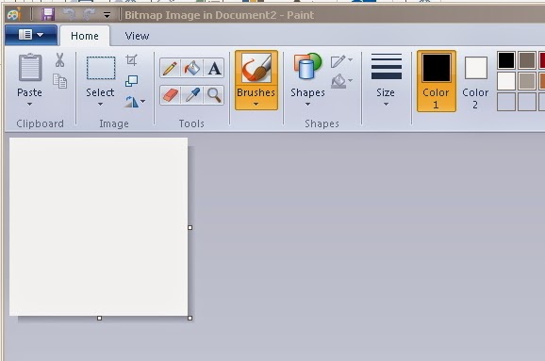
Task: Click the Redo arrow in title bar
Action: point(89,14)
